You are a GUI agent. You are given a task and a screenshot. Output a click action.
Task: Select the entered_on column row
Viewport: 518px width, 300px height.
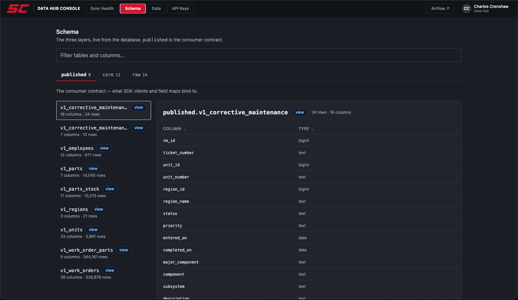pyautogui.click(x=309, y=238)
